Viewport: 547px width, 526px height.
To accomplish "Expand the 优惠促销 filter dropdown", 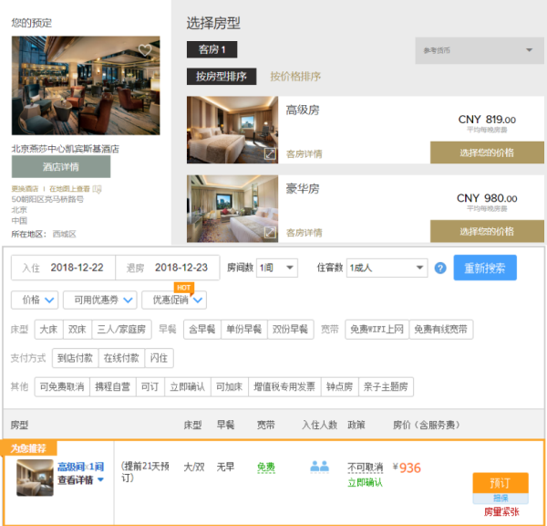I will 174,300.
